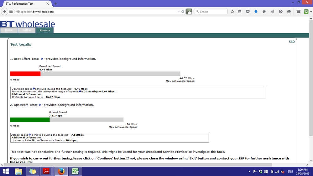Click the Best Effort Test help icon
Viewport: 313px width, 176px height.
click(x=42, y=59)
